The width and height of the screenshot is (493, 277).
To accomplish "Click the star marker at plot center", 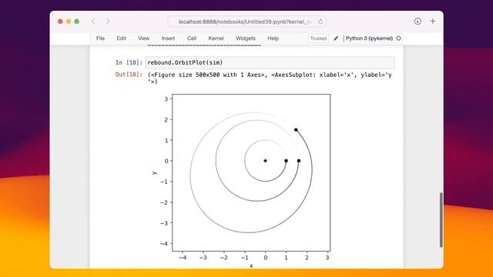I will pos(265,161).
